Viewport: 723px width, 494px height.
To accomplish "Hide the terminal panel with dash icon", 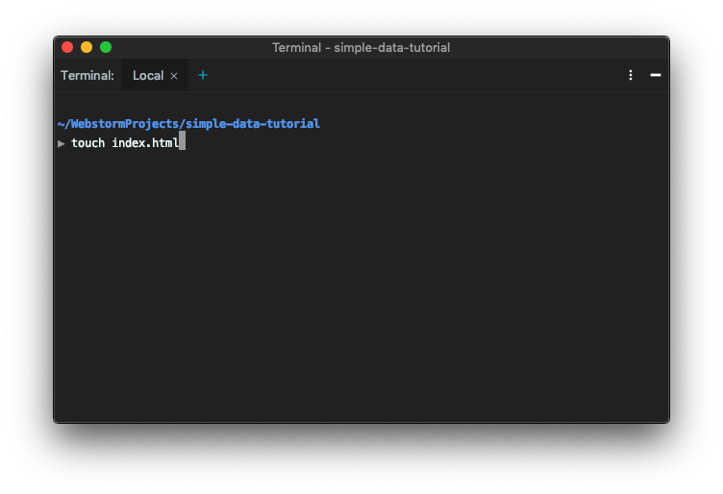I will (656, 75).
